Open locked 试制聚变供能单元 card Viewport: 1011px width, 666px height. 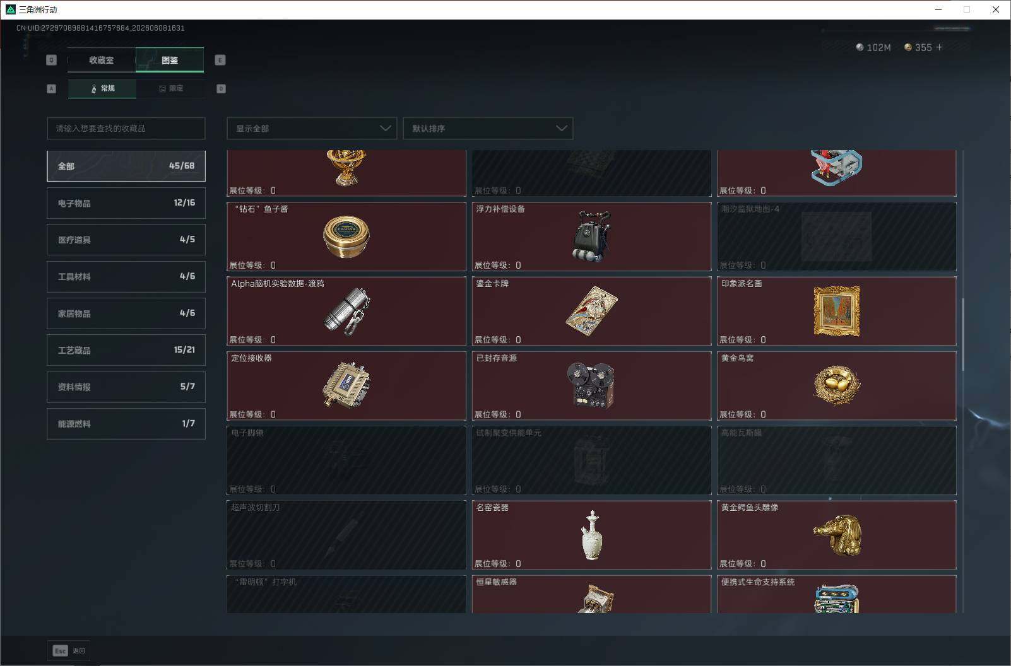(591, 460)
